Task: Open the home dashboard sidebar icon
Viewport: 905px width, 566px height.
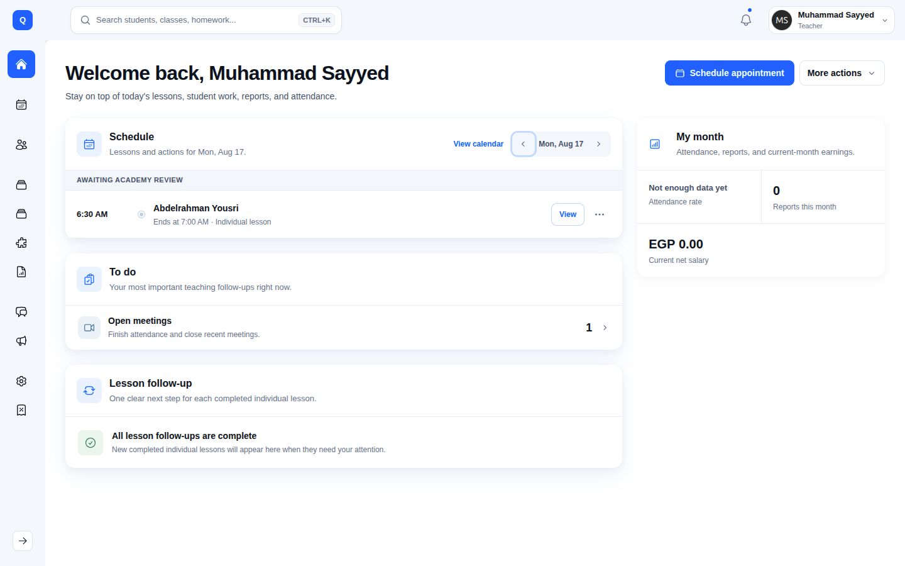Action: (21, 64)
